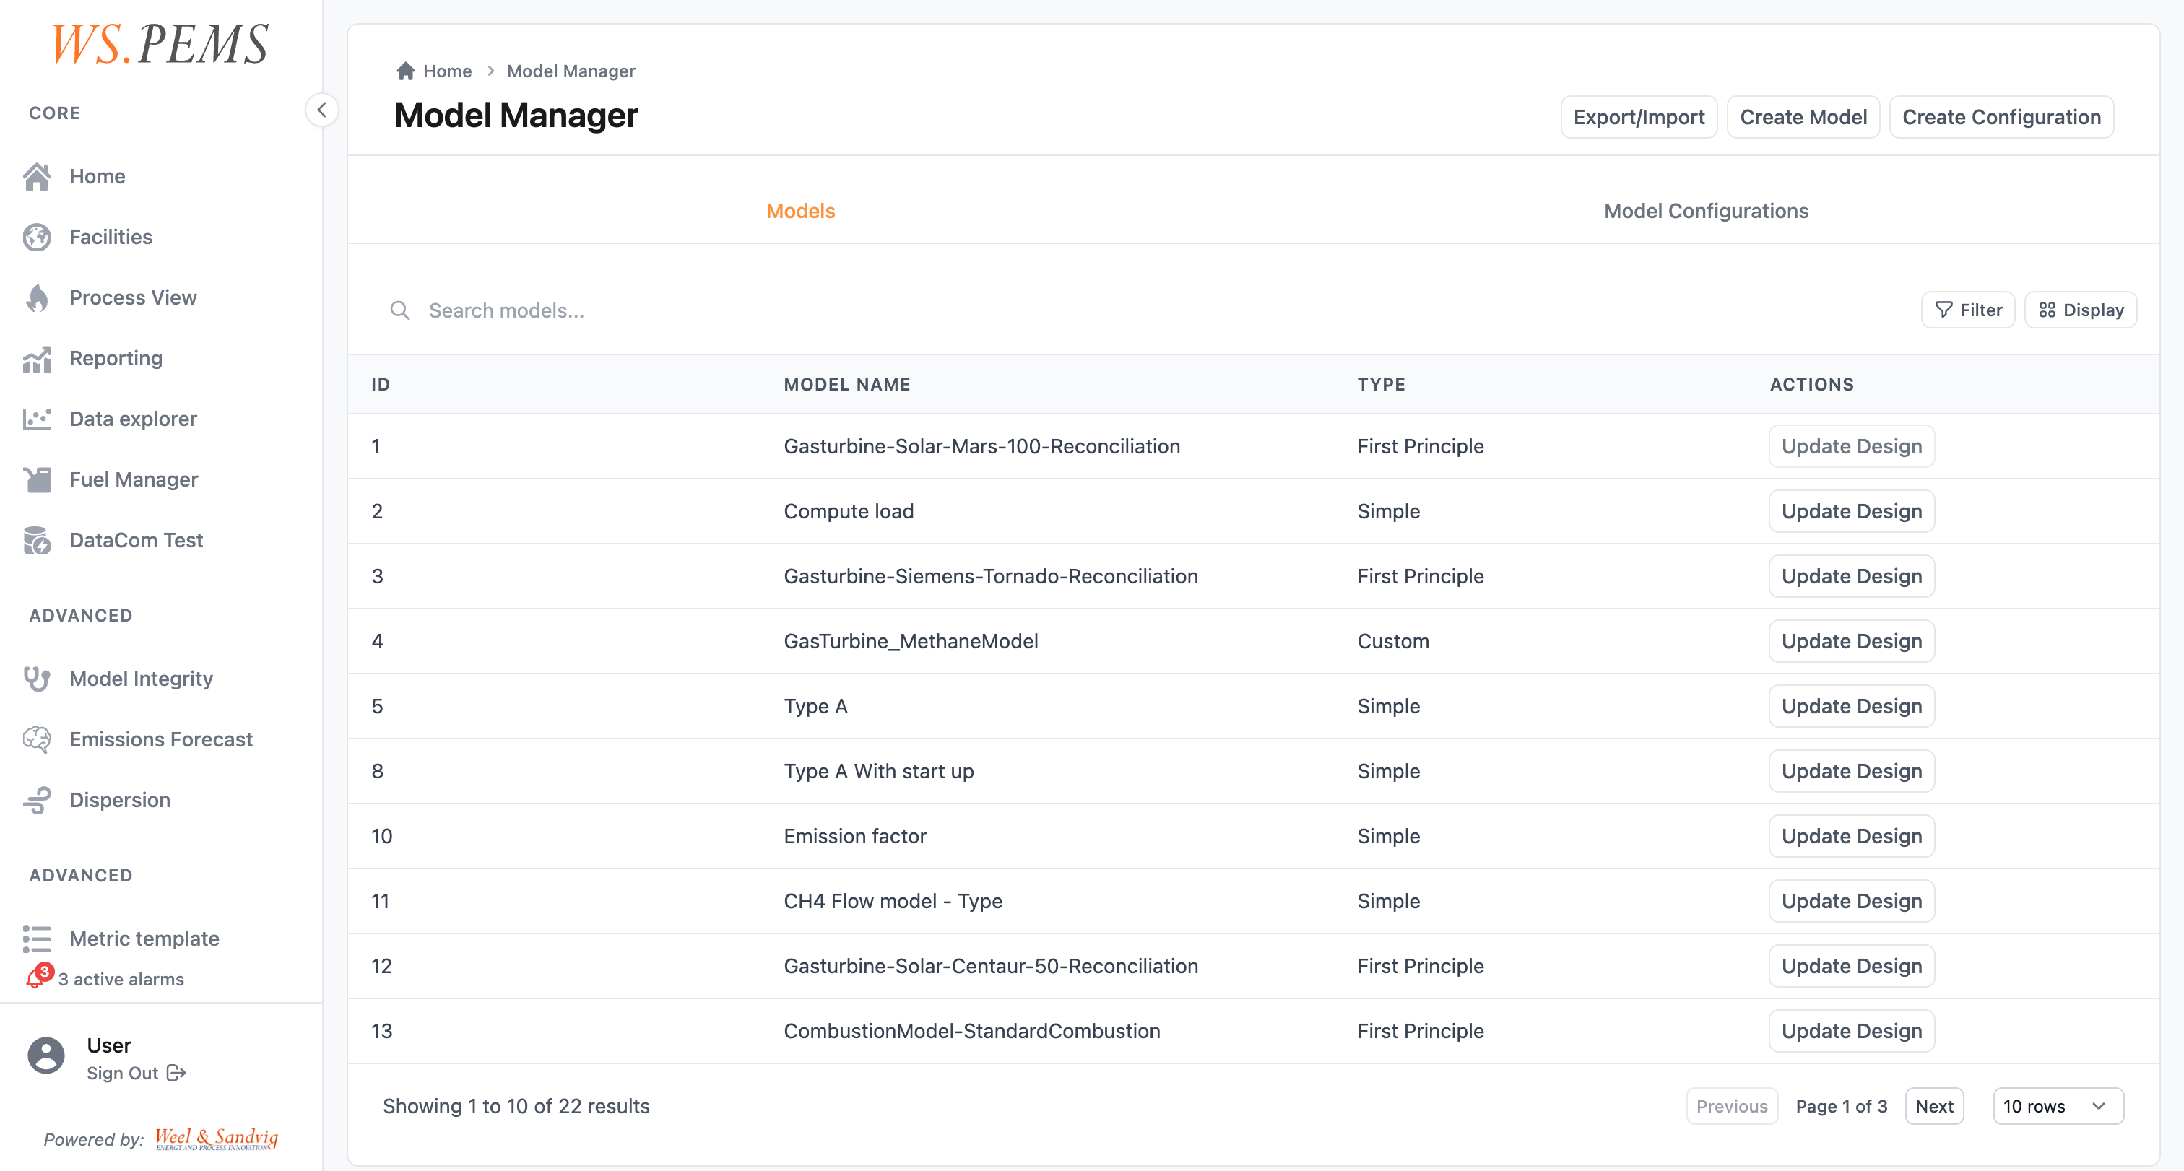The height and width of the screenshot is (1171, 2184).
Task: Update Design for Emission factor model
Action: tap(1852, 836)
